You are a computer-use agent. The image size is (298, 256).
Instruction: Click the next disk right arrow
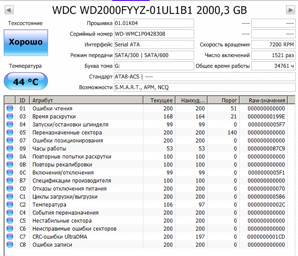click(290, 9)
